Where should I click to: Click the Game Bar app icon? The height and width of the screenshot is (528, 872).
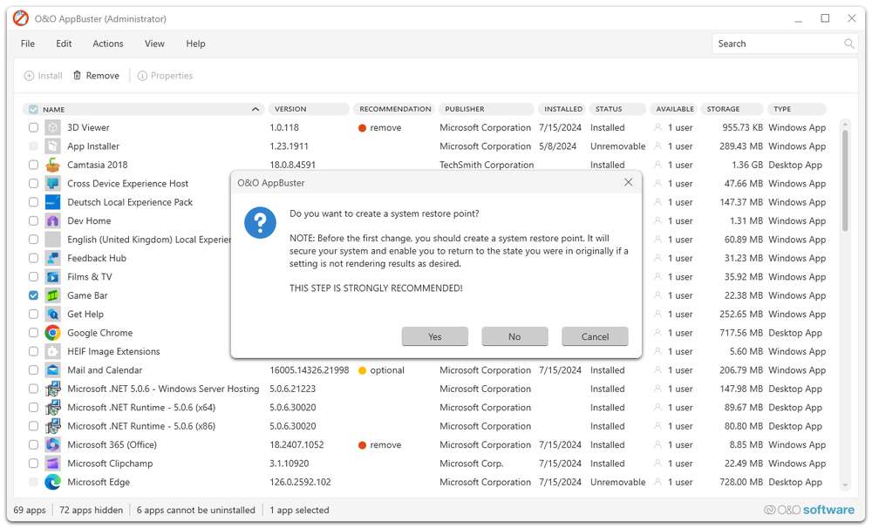[52, 295]
